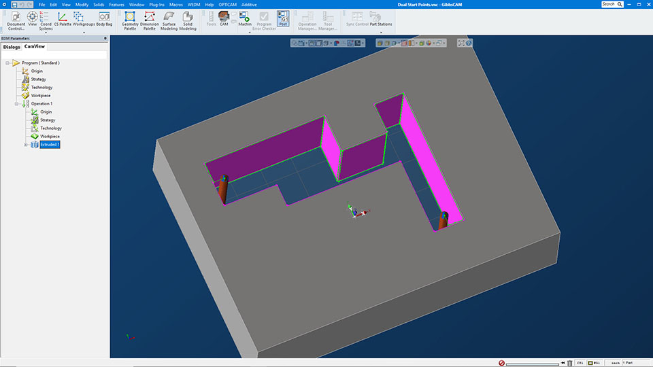Collapse the Operation 1 tree node
This screenshot has width=653, height=367.
pos(16,104)
